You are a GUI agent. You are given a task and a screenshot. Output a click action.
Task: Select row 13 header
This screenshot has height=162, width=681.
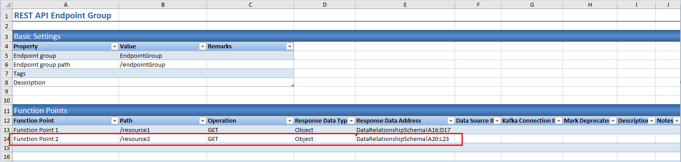tap(6, 130)
